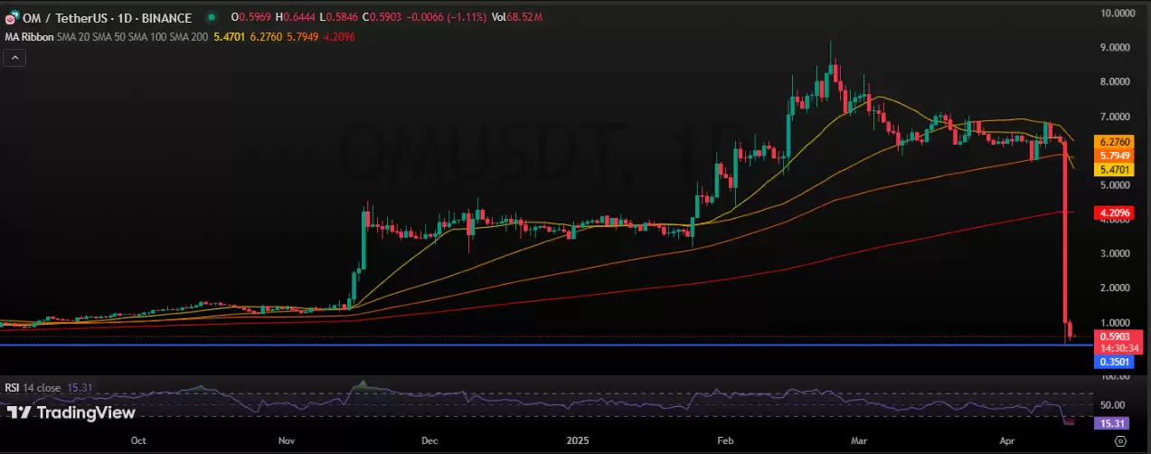The height and width of the screenshot is (454, 1151).
Task: Select the blue horizontal support line
Action: click(x=542, y=345)
